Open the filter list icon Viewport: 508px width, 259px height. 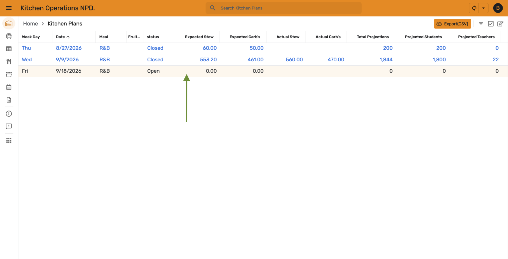(481, 24)
